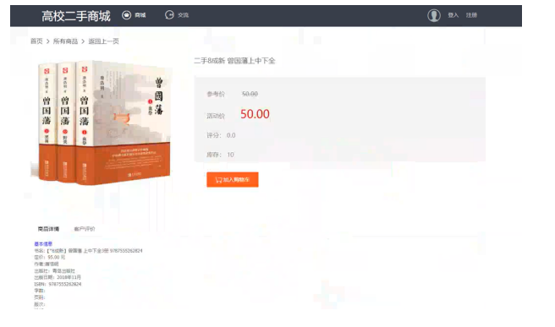This screenshot has width=555, height=327.
Task: Click the struck-through reference price 50.00
Action: [250, 94]
